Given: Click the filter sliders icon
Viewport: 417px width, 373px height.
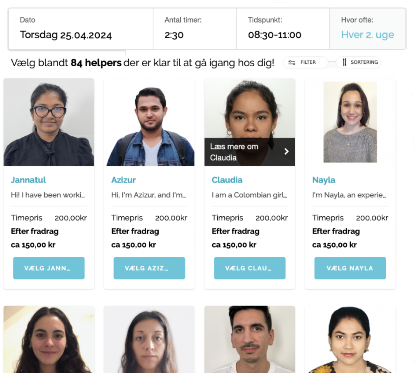Looking at the screenshot, I should click(x=291, y=62).
